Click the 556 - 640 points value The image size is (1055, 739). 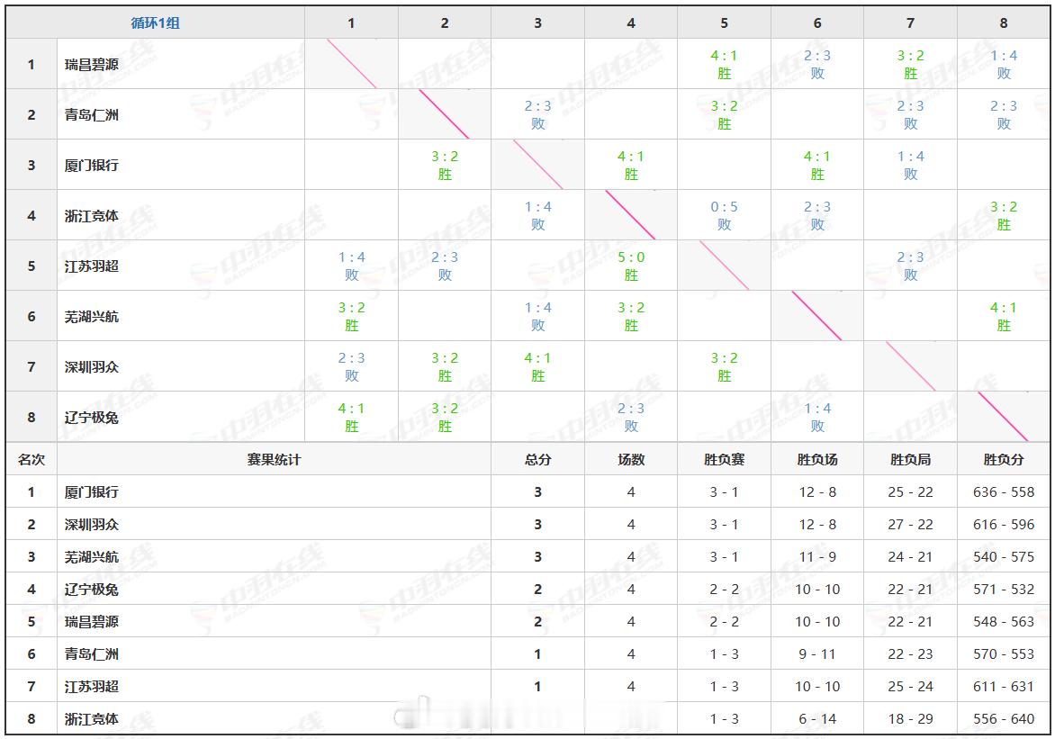(x=1003, y=719)
